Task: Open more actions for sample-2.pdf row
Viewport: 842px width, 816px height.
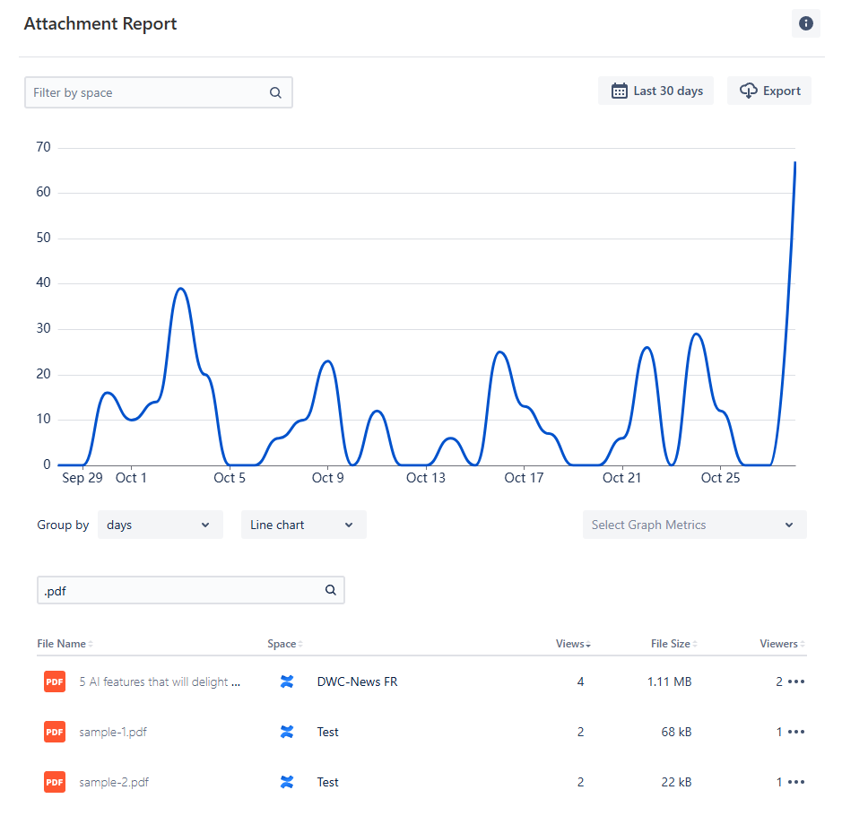Action: pyautogui.click(x=795, y=782)
